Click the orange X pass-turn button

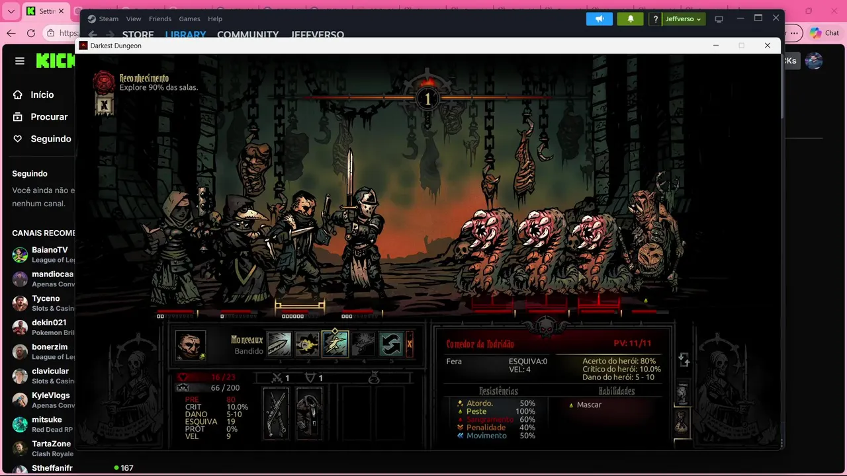click(x=410, y=344)
